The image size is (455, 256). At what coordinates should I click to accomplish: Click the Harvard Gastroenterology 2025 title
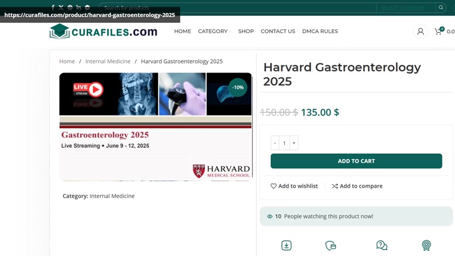point(342,74)
